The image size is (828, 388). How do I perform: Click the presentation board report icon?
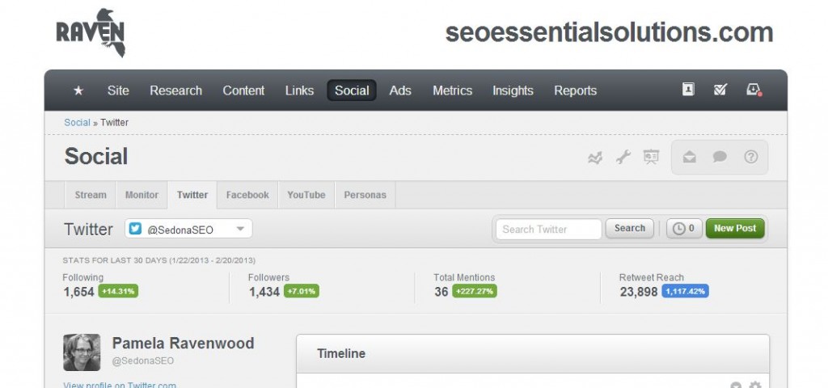(x=651, y=158)
